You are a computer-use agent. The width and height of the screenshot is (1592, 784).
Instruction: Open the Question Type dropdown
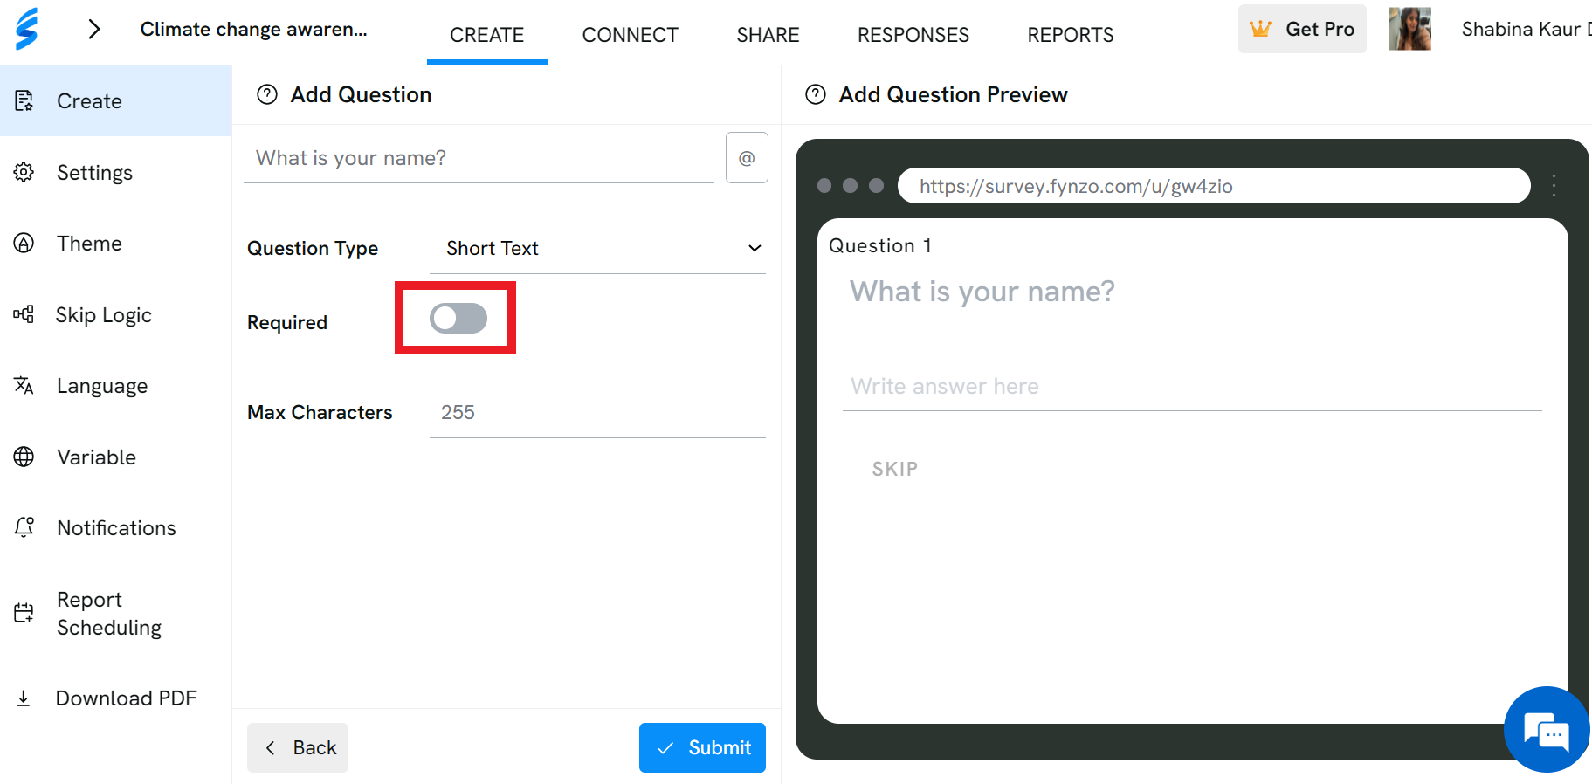pyautogui.click(x=597, y=249)
